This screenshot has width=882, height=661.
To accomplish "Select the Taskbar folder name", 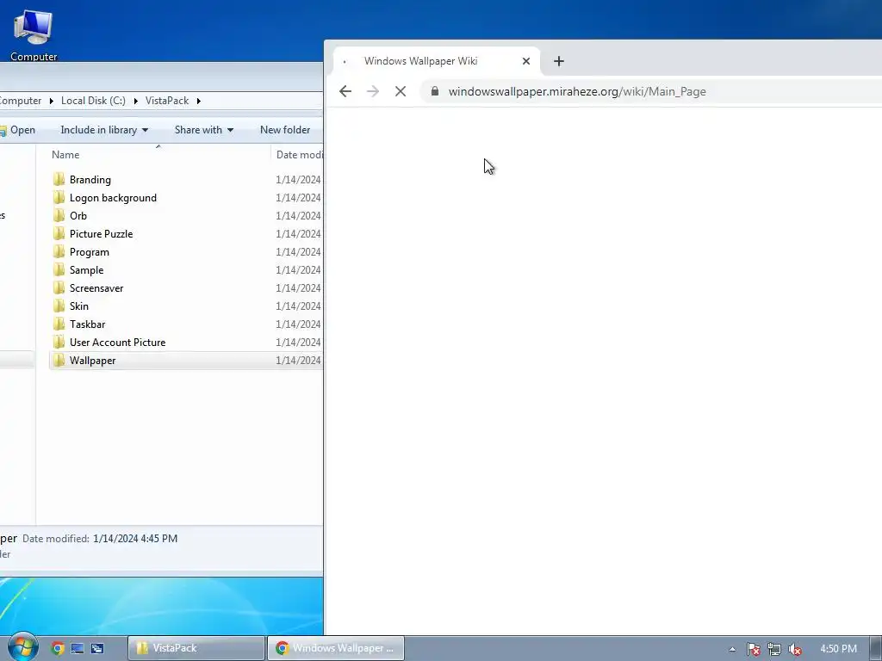I will [87, 324].
